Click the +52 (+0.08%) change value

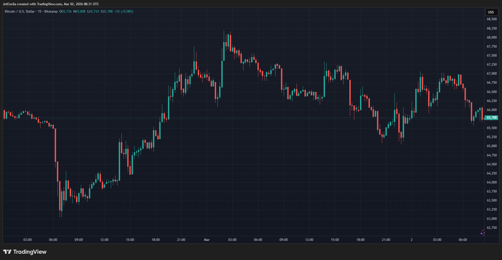coord(124,11)
